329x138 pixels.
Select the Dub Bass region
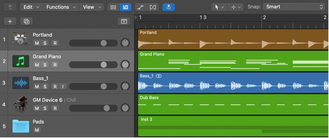pyautogui.click(x=233, y=105)
